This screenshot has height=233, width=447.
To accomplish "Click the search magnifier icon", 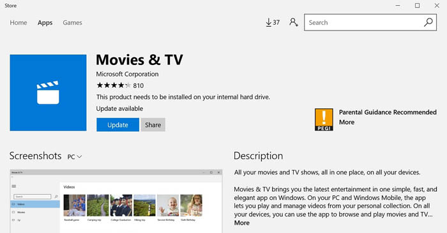I will (428, 22).
